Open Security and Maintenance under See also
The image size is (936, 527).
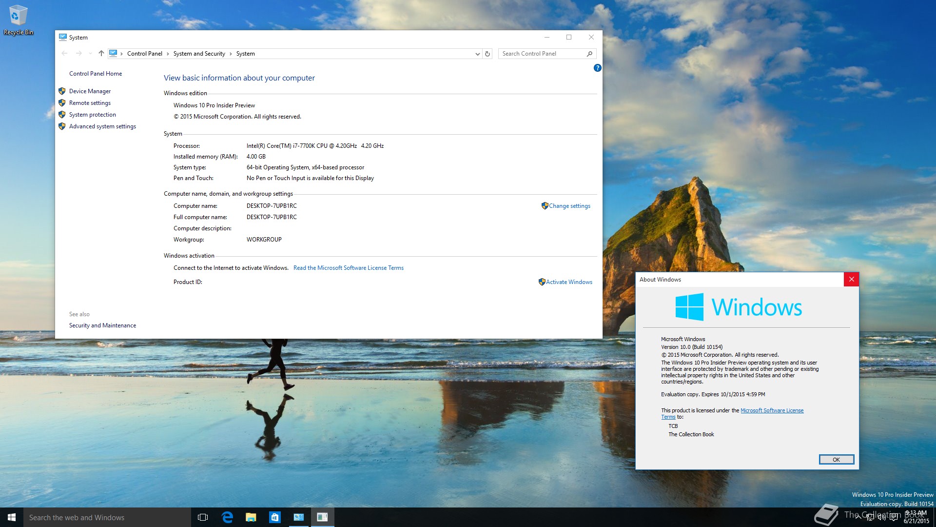click(102, 325)
